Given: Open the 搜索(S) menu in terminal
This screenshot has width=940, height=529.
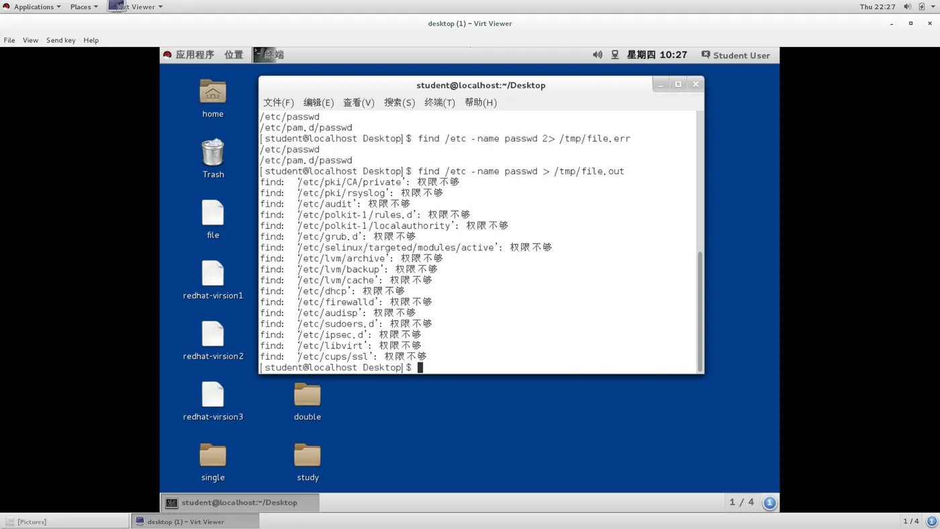Looking at the screenshot, I should pos(399,103).
